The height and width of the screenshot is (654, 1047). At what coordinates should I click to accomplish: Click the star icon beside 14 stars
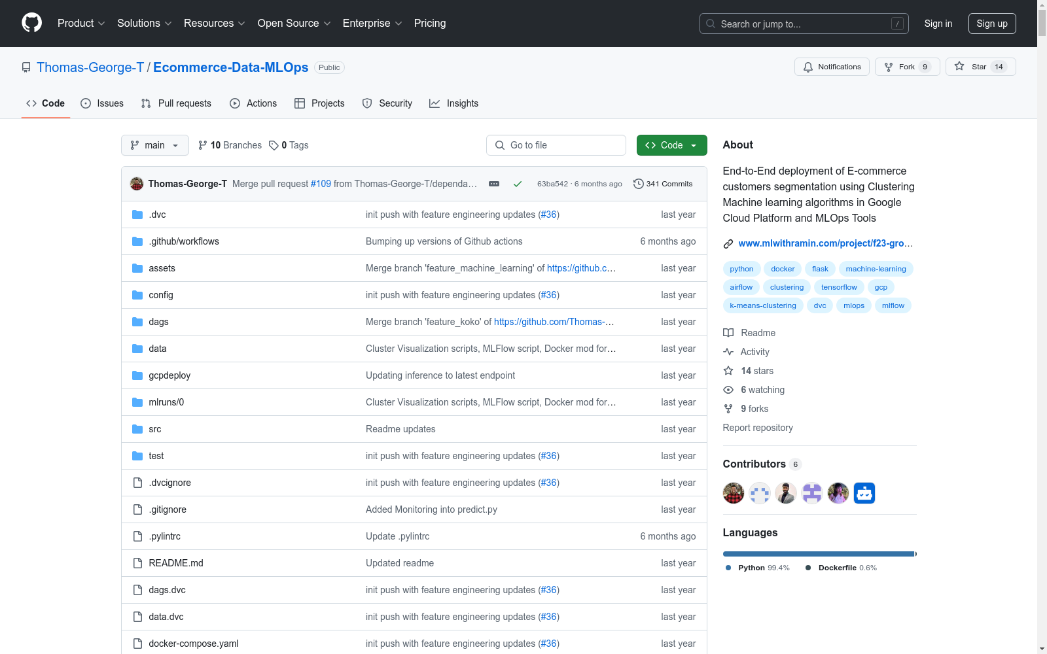tap(728, 371)
